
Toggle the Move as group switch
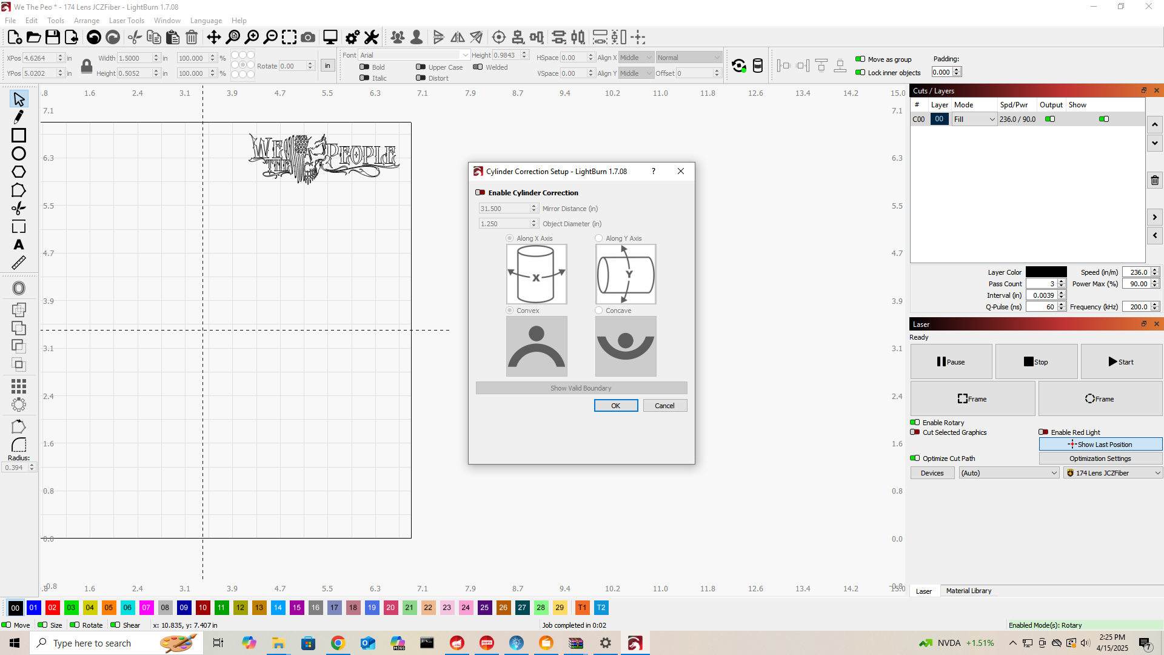pos(860,59)
